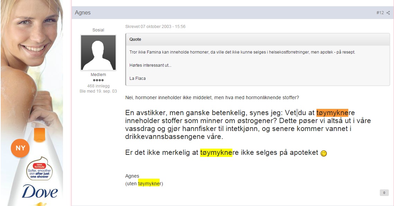Click the 'Sosial' user title text
This screenshot has height=206, width=394.
click(x=98, y=30)
